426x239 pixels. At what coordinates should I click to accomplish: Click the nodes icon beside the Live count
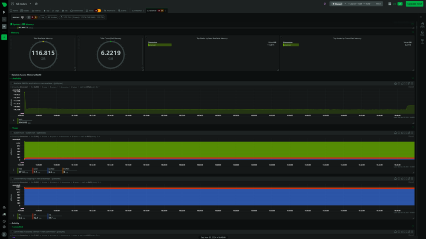coord(390,4)
